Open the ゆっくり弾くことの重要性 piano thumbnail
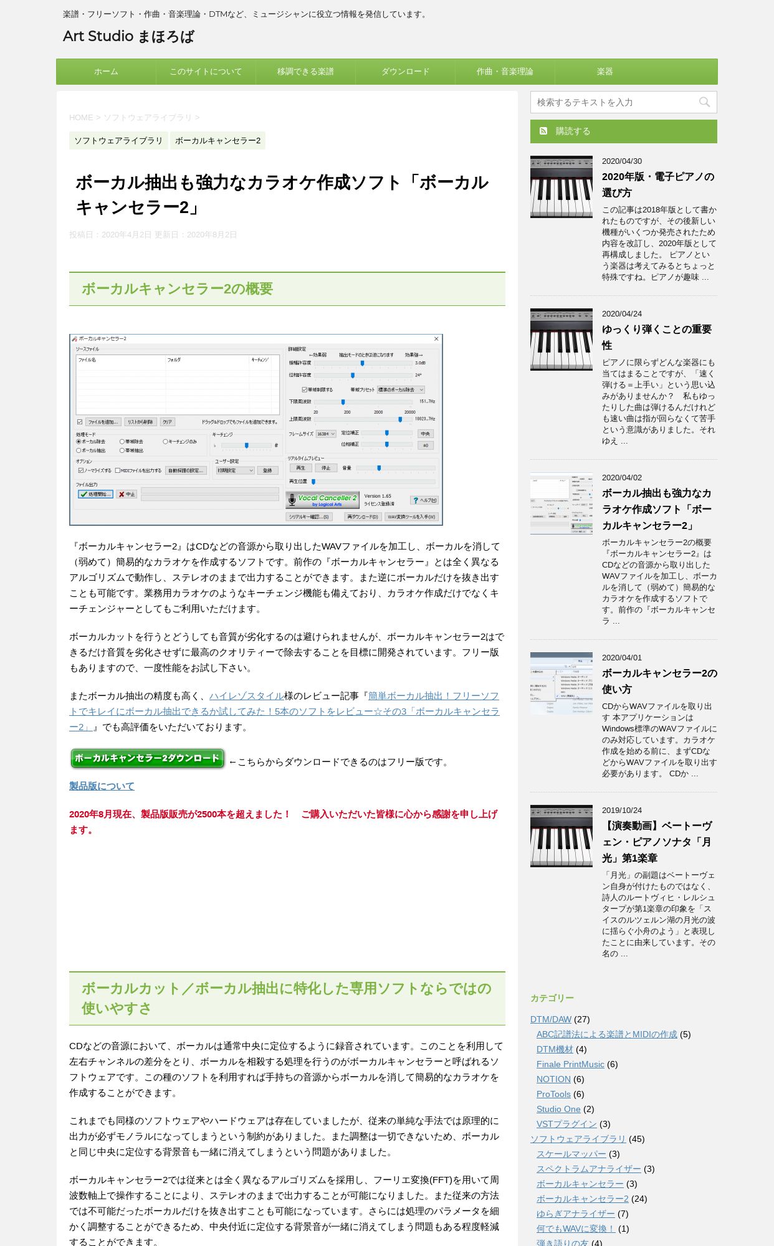Screen dimensions: 774x1246 pos(561,340)
